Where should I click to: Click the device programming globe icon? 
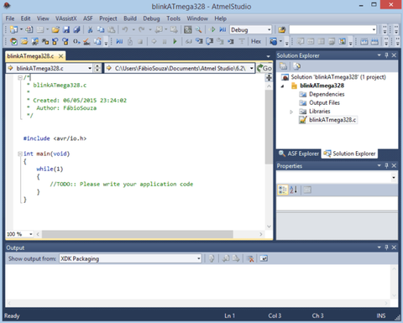273,41
